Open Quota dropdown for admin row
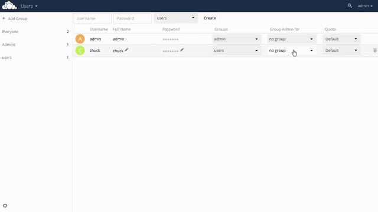This screenshot has height=212, width=378. tap(341, 39)
